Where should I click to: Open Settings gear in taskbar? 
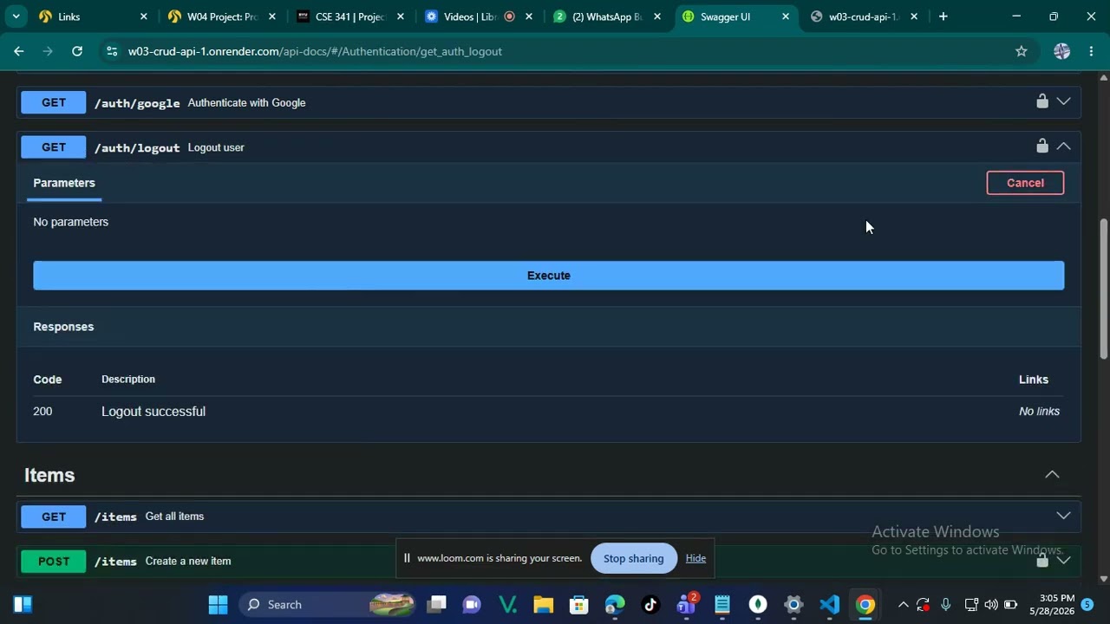point(793,604)
